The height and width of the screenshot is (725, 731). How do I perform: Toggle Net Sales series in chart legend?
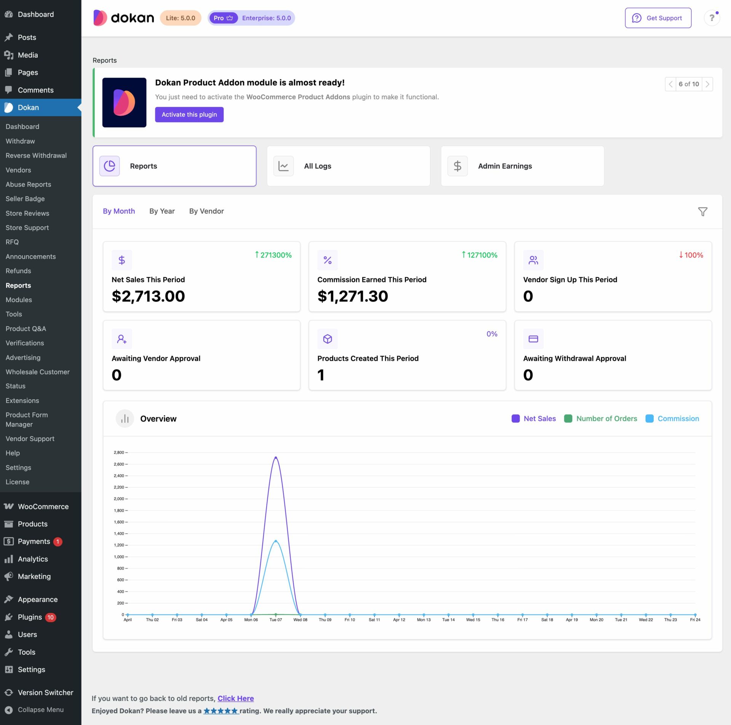tap(533, 419)
